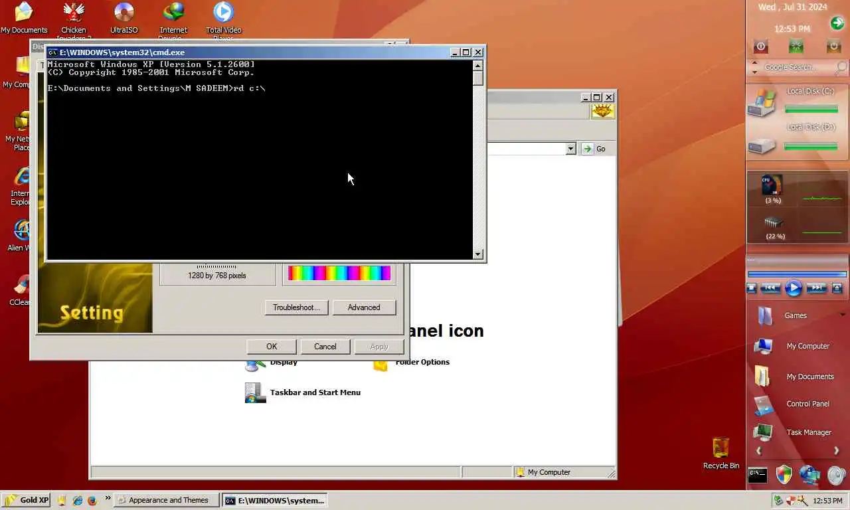The image size is (850, 510).
Task: Open command prompt icon in sidebar dock
Action: [758, 475]
